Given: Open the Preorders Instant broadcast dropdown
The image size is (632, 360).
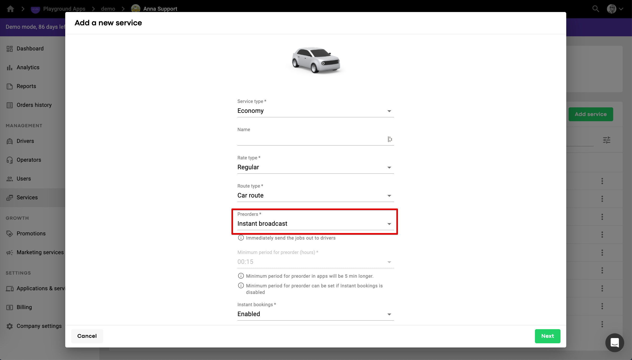Looking at the screenshot, I should coord(315,224).
